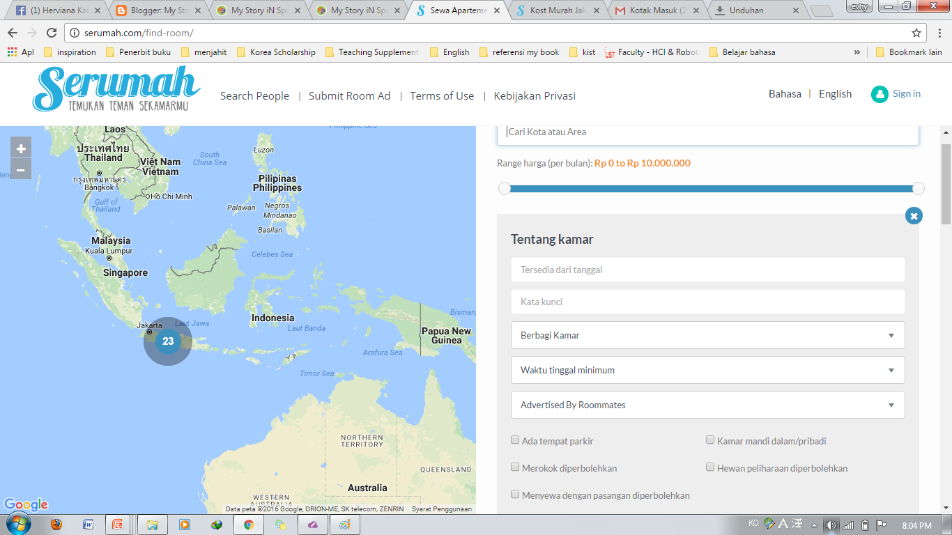Open the Paint taskbar icon
952x535 pixels.
click(x=345, y=525)
